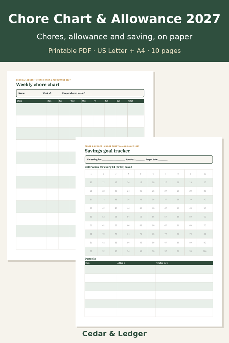229x343 pixels.
Task: Click savings box numbered 61
Action: point(91,225)
